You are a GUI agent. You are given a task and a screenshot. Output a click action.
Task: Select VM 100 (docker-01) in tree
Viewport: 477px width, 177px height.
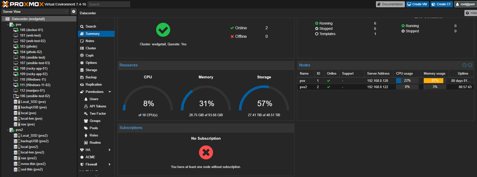[x=31, y=30]
